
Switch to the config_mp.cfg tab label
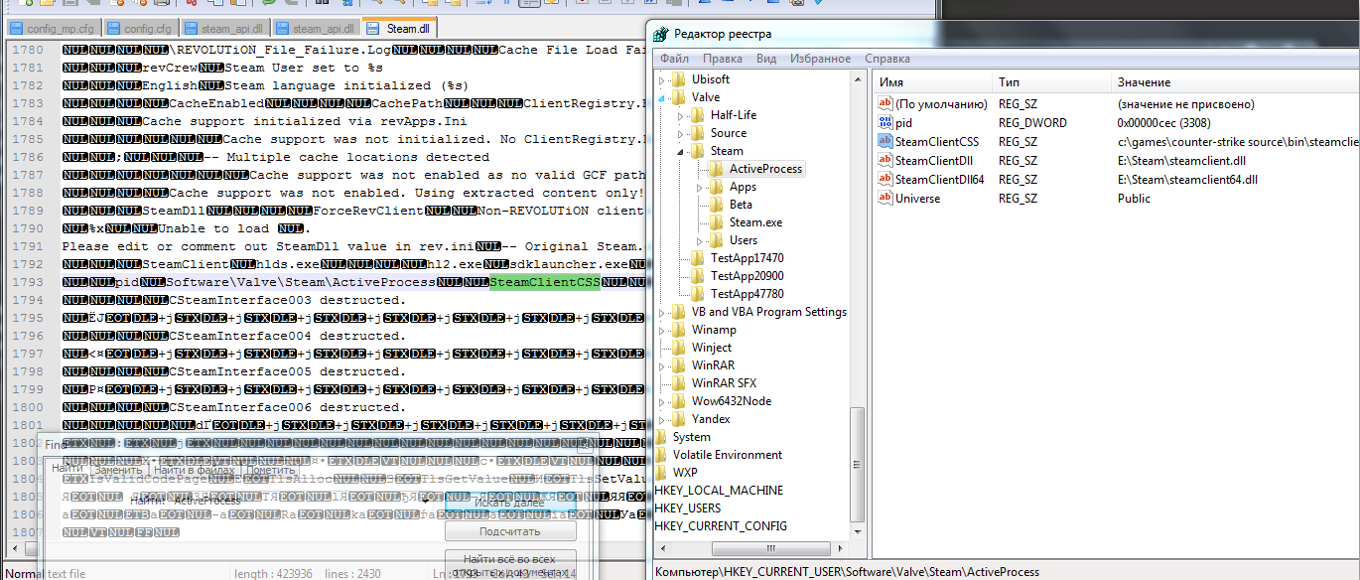coord(62,28)
